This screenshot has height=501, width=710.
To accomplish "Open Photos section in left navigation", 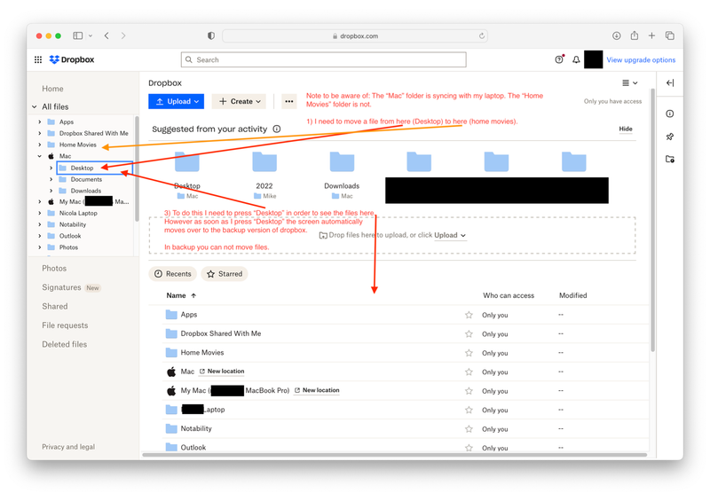I will click(54, 269).
